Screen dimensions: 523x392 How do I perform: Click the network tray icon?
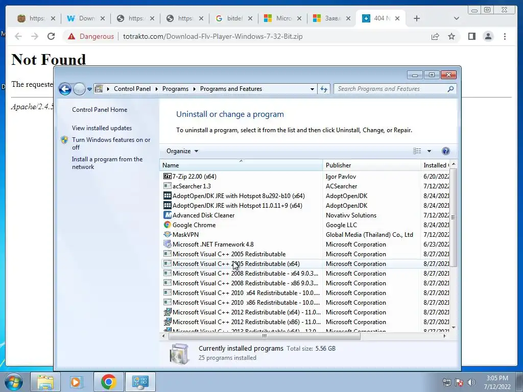coord(446,382)
